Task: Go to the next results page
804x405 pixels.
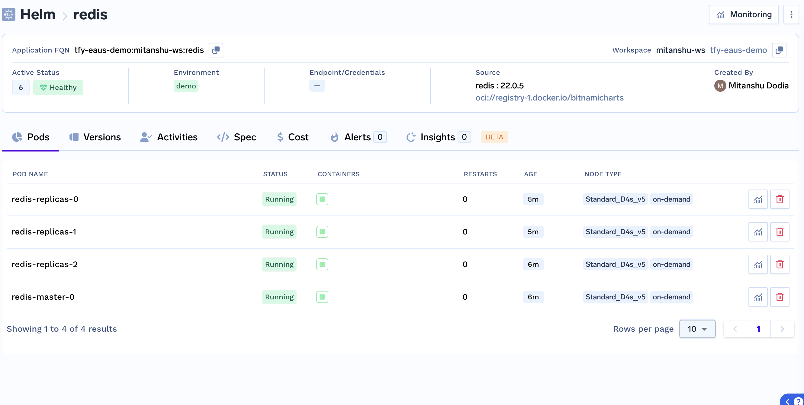Action: click(x=782, y=329)
